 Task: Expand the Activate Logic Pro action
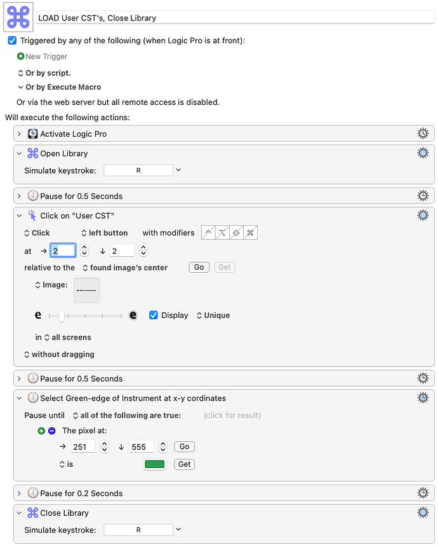pos(20,134)
